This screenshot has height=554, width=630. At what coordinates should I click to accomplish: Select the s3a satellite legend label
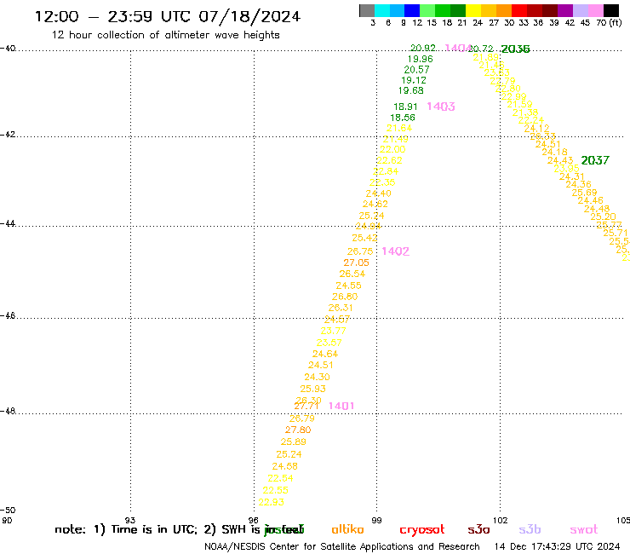tap(478, 529)
